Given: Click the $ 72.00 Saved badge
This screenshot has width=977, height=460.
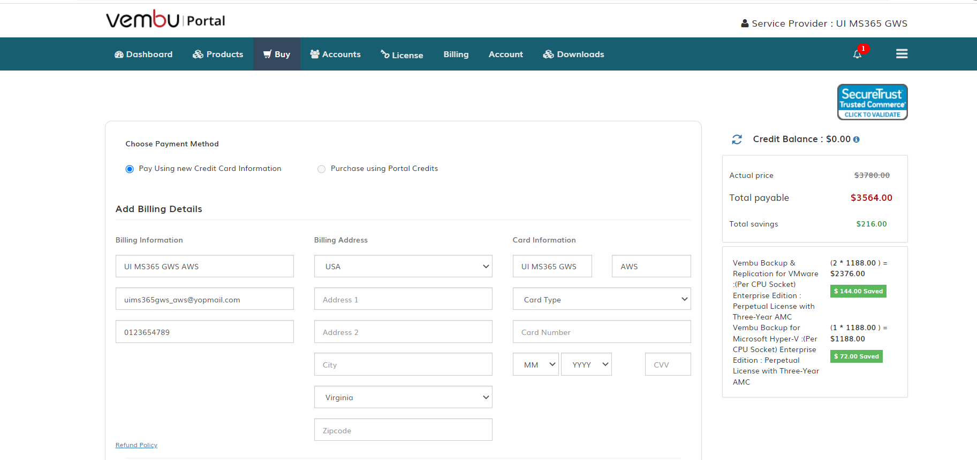Looking at the screenshot, I should 857,356.
